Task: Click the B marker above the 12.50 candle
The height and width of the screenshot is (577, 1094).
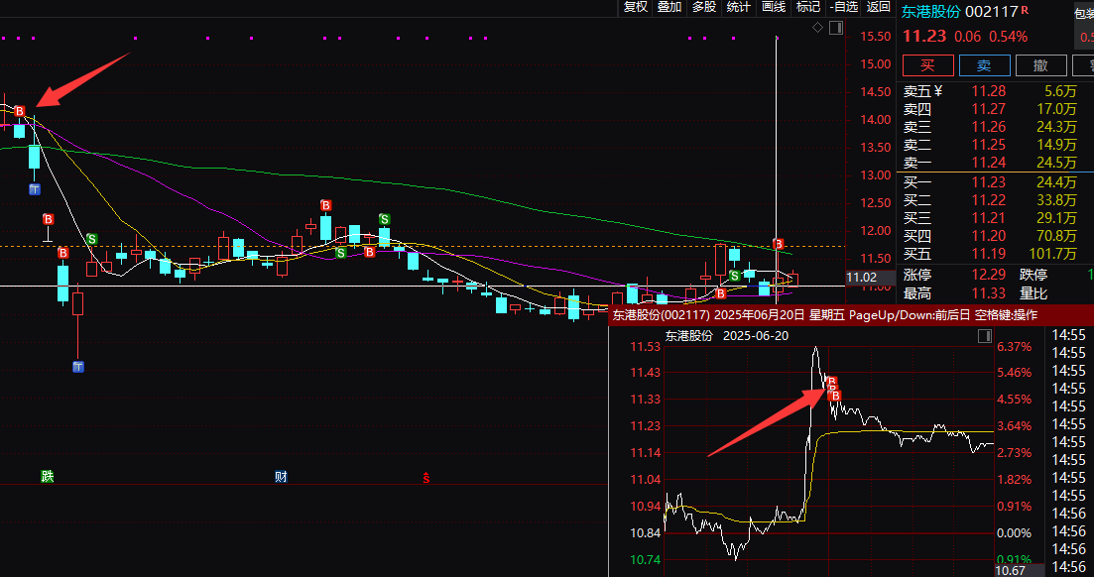Action: (x=326, y=205)
